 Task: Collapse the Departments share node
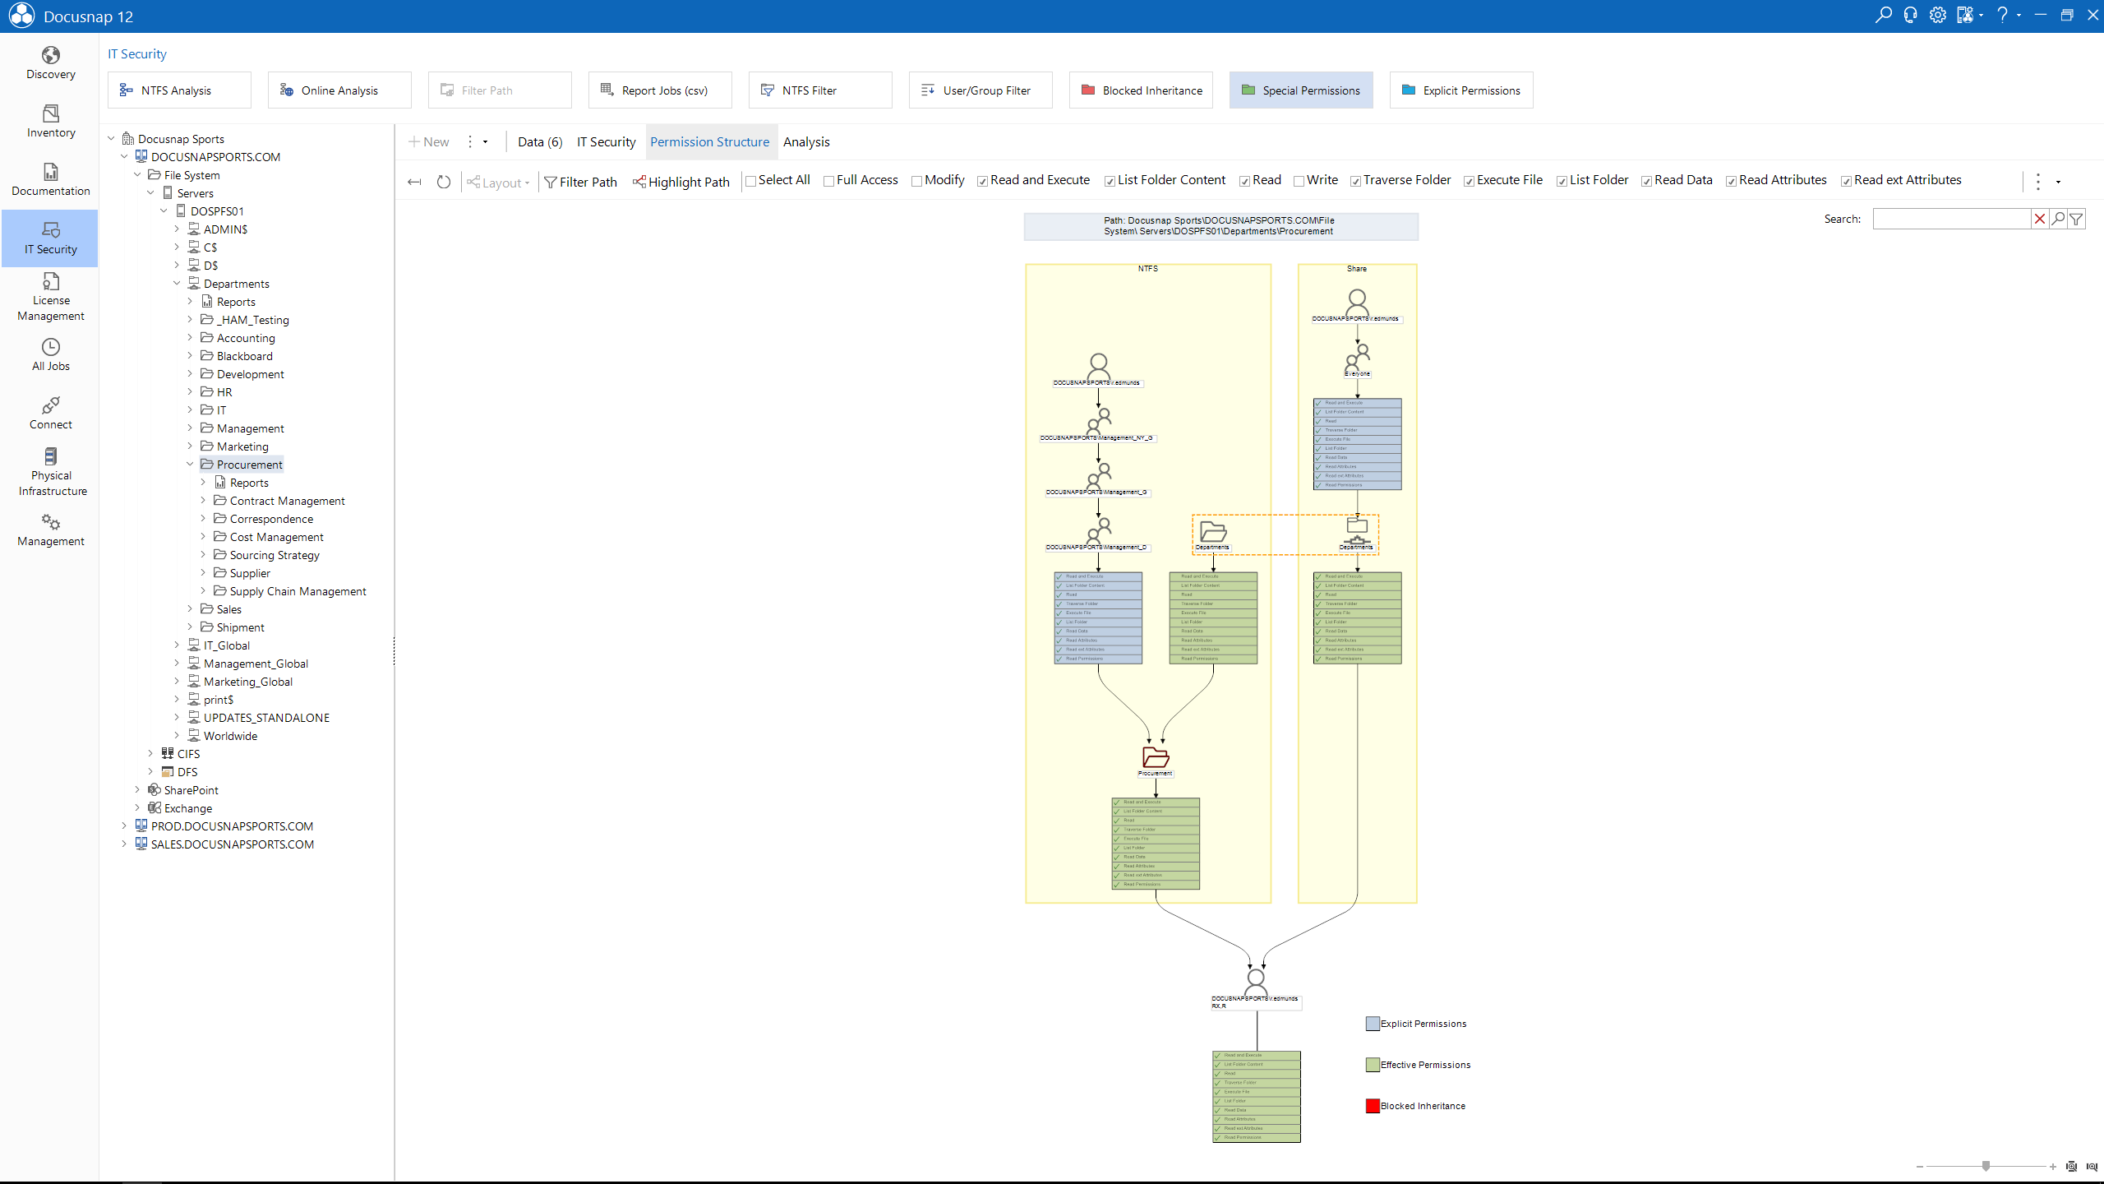click(x=177, y=283)
